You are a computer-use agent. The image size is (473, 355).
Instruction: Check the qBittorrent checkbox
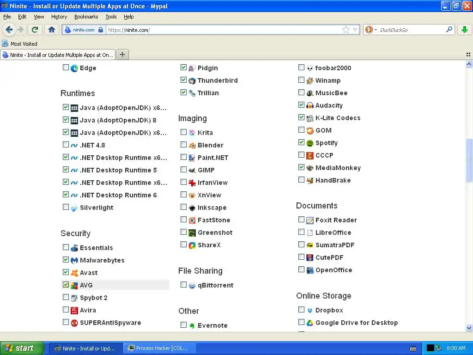click(x=183, y=285)
